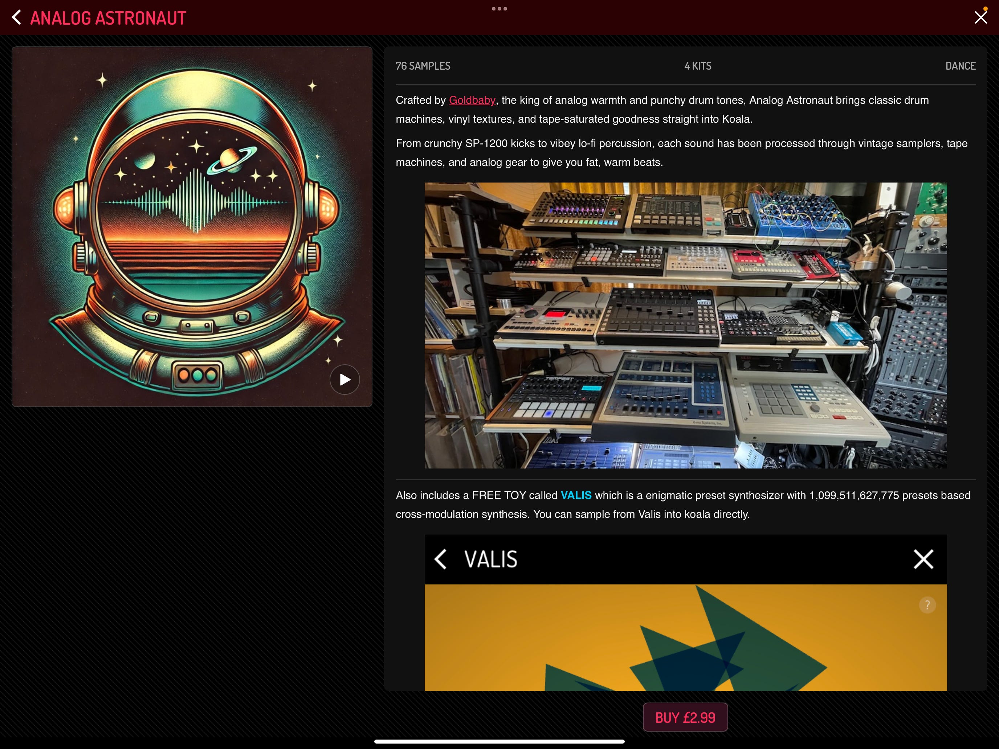The image size is (999, 749).
Task: Open the Goldbaby link
Action: tap(472, 100)
